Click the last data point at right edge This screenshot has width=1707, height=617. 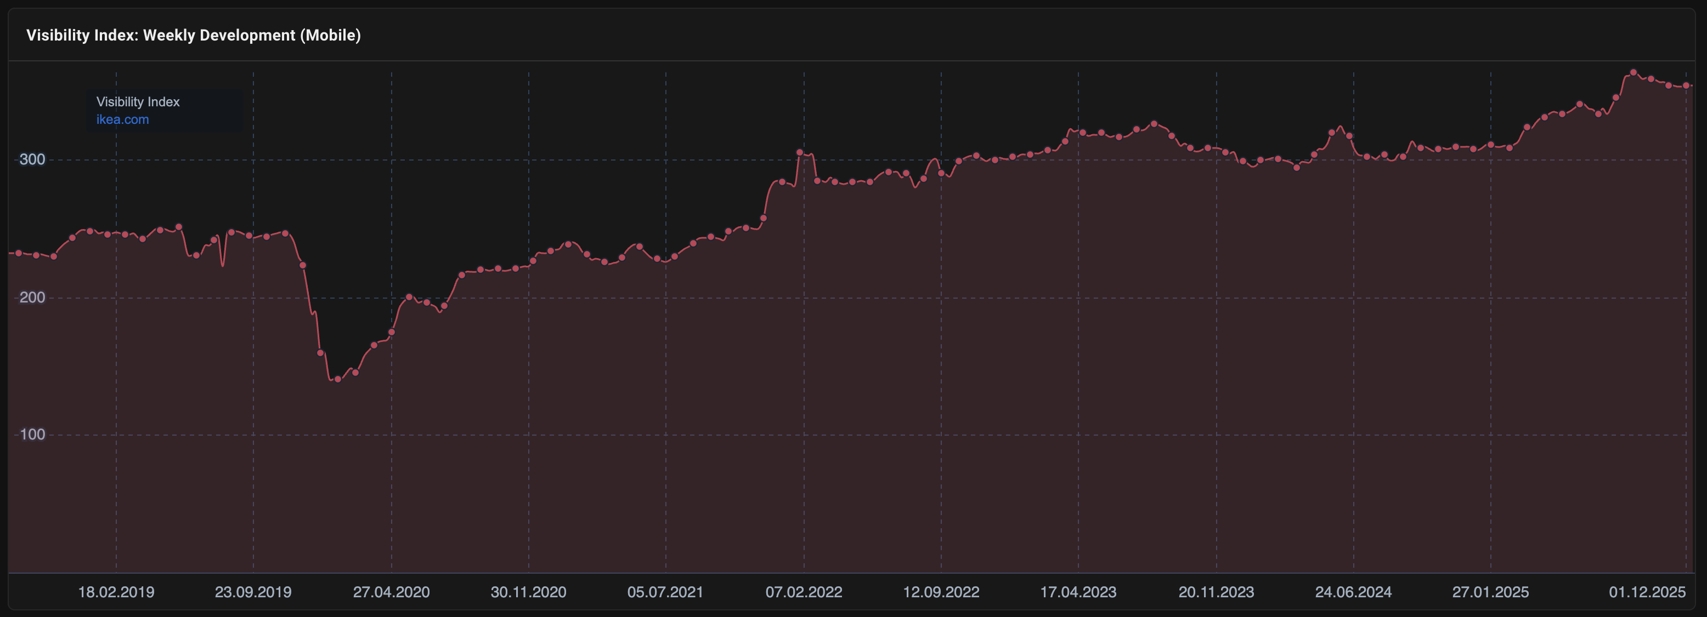pos(1686,85)
